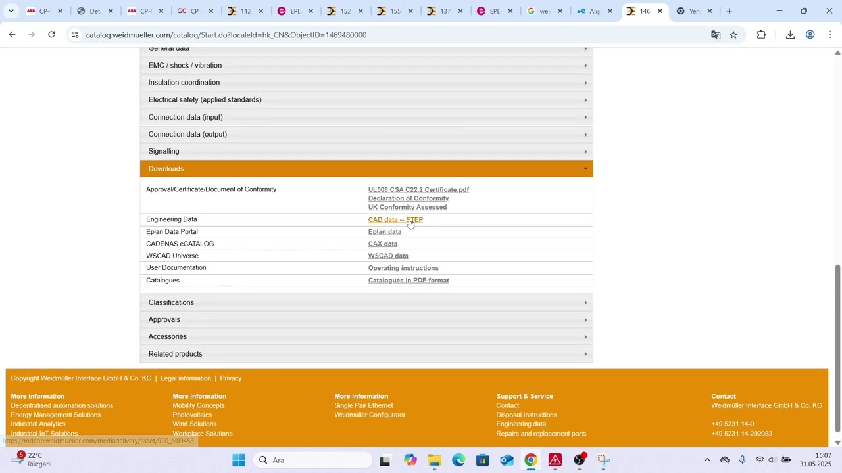Viewport: 842px width, 473px height.
Task: Open Microsoft Edge from the taskbar
Action: tap(458, 461)
